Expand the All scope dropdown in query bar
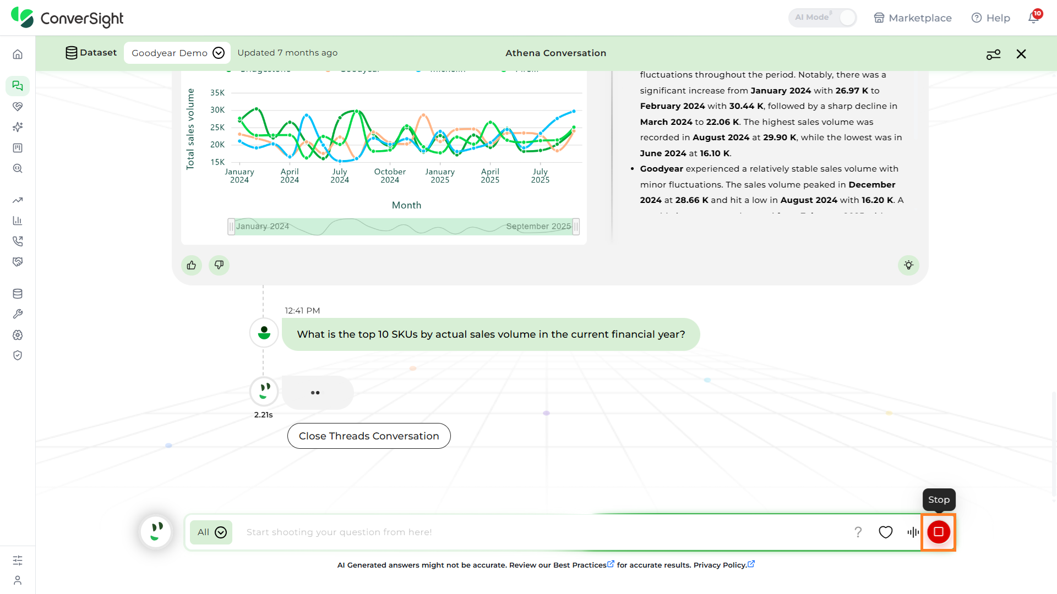The height and width of the screenshot is (594, 1057). (211, 532)
